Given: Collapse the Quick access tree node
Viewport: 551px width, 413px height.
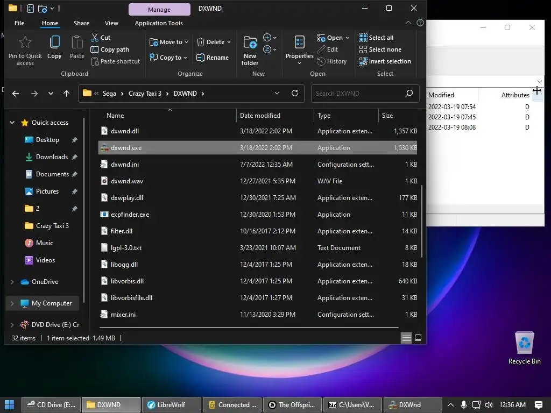Looking at the screenshot, I should click(12, 123).
